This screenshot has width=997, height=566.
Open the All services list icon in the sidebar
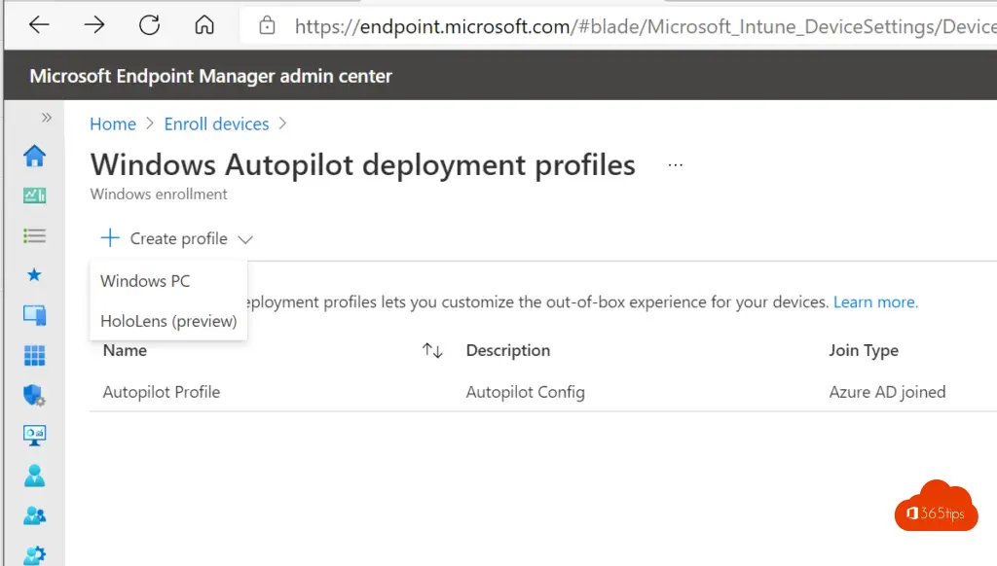34,235
